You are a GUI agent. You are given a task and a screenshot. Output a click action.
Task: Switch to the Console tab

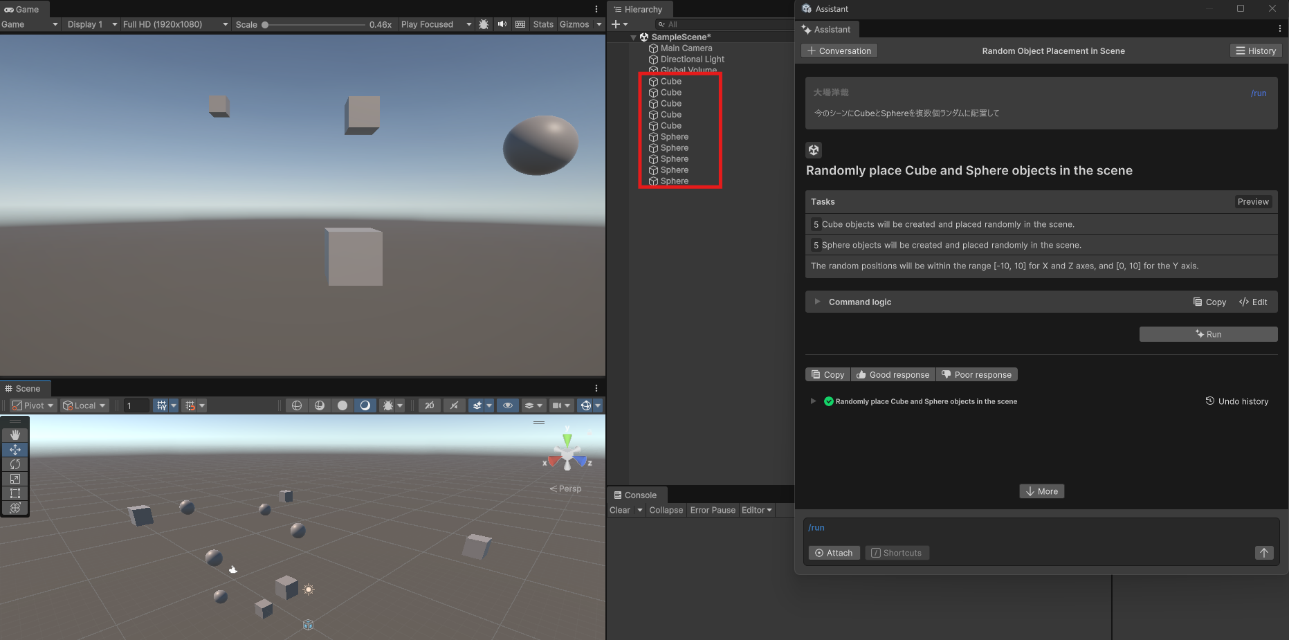click(x=636, y=495)
